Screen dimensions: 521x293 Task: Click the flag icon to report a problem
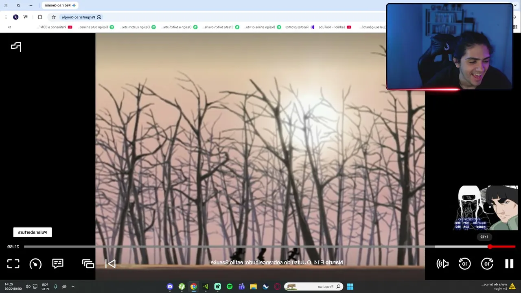coord(16,47)
